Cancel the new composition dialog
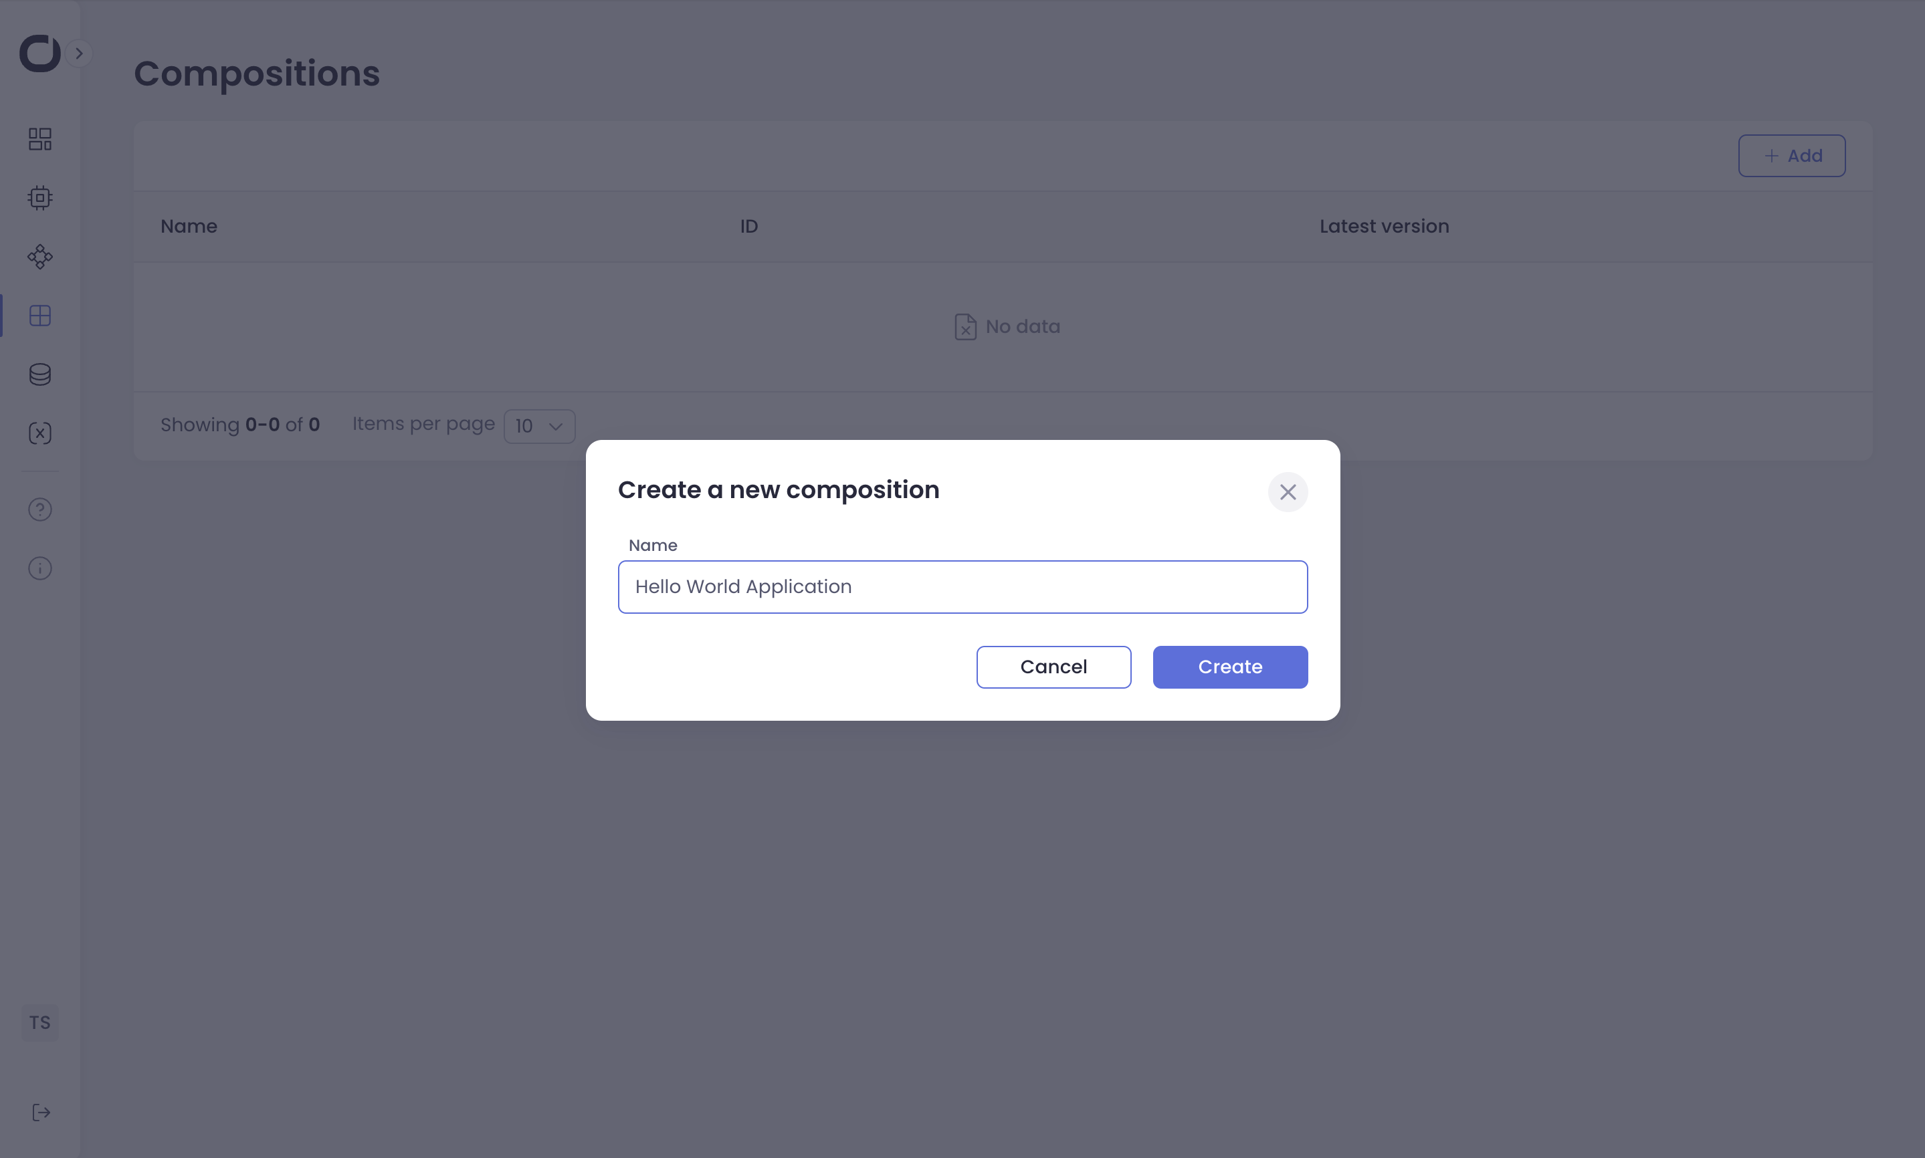The image size is (1925, 1158). click(1053, 667)
